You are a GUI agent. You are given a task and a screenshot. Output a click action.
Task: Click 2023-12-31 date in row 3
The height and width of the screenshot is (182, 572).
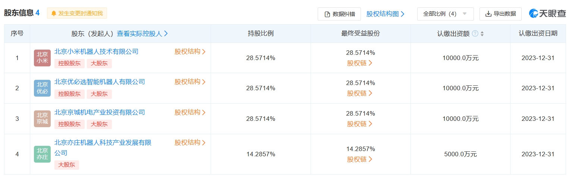point(538,119)
